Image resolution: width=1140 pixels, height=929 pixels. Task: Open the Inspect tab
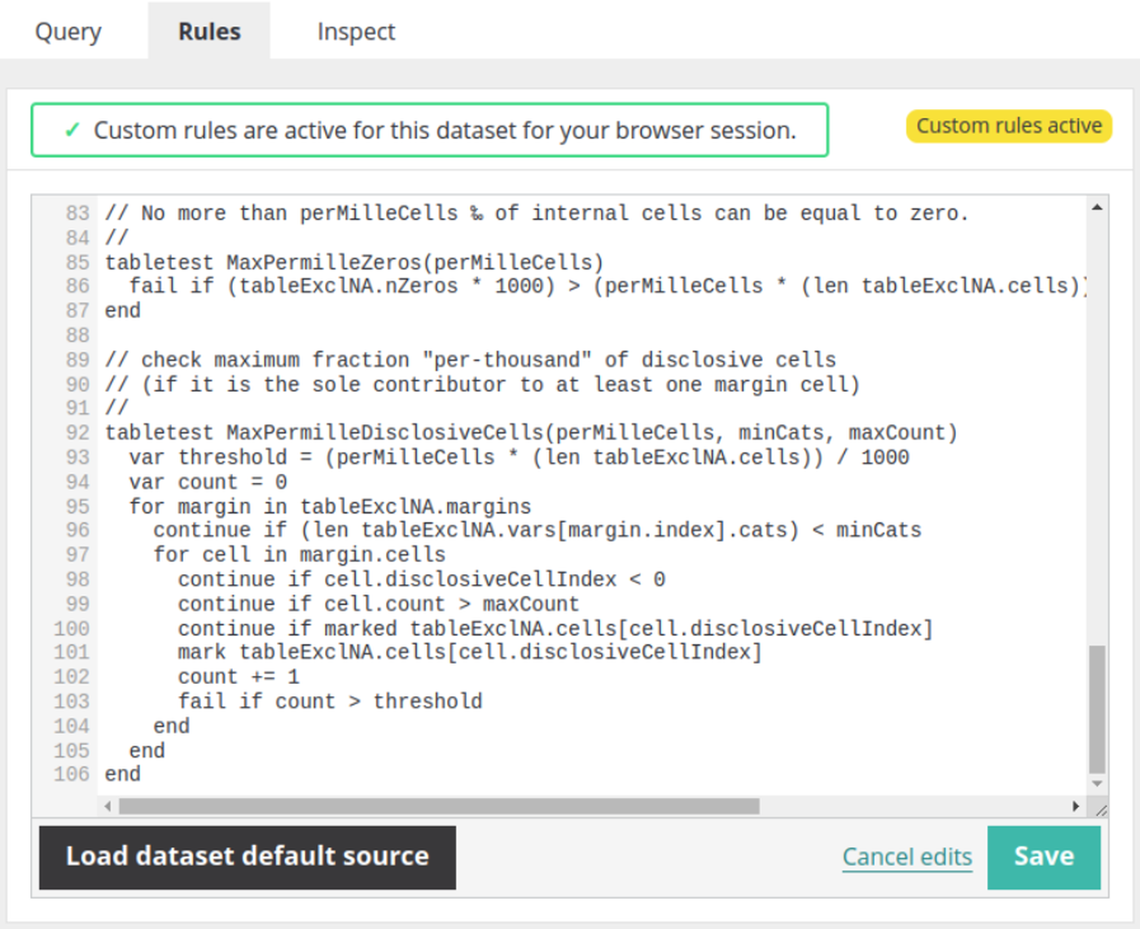pyautogui.click(x=356, y=32)
